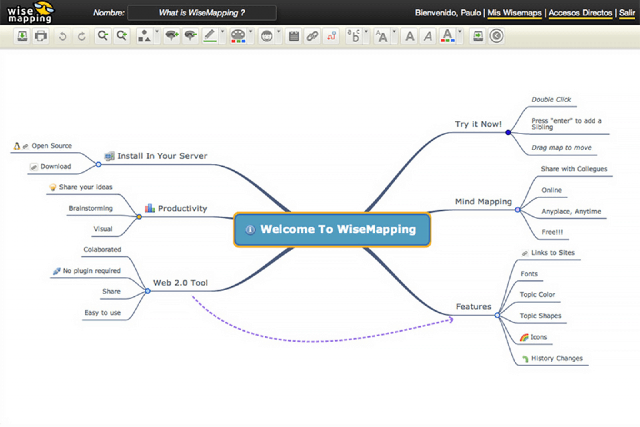The image size is (640, 427).
Task: Collapse the Features branch node
Action: [x=497, y=315]
